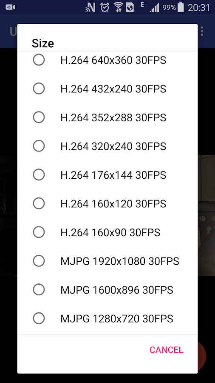Select H.264 640x360 30FPS radio option
The image size is (215, 383).
(107, 60)
